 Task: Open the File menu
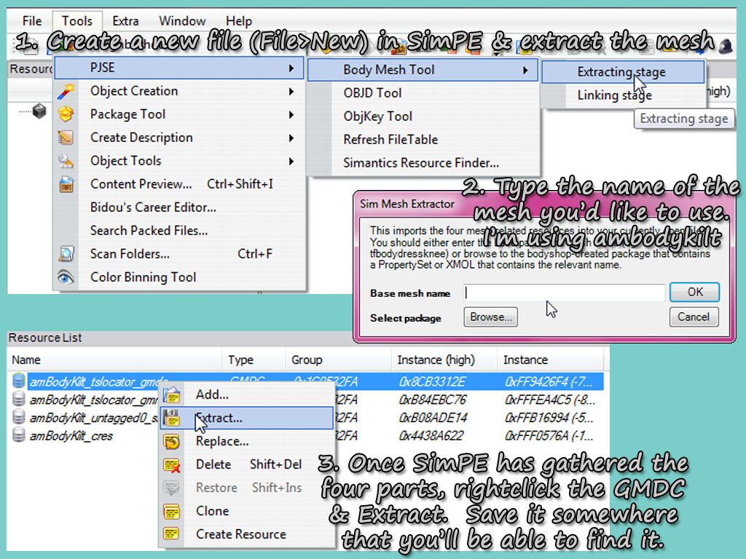[x=32, y=21]
